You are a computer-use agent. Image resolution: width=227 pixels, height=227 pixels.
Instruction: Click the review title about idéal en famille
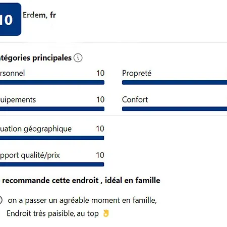(x=80, y=181)
